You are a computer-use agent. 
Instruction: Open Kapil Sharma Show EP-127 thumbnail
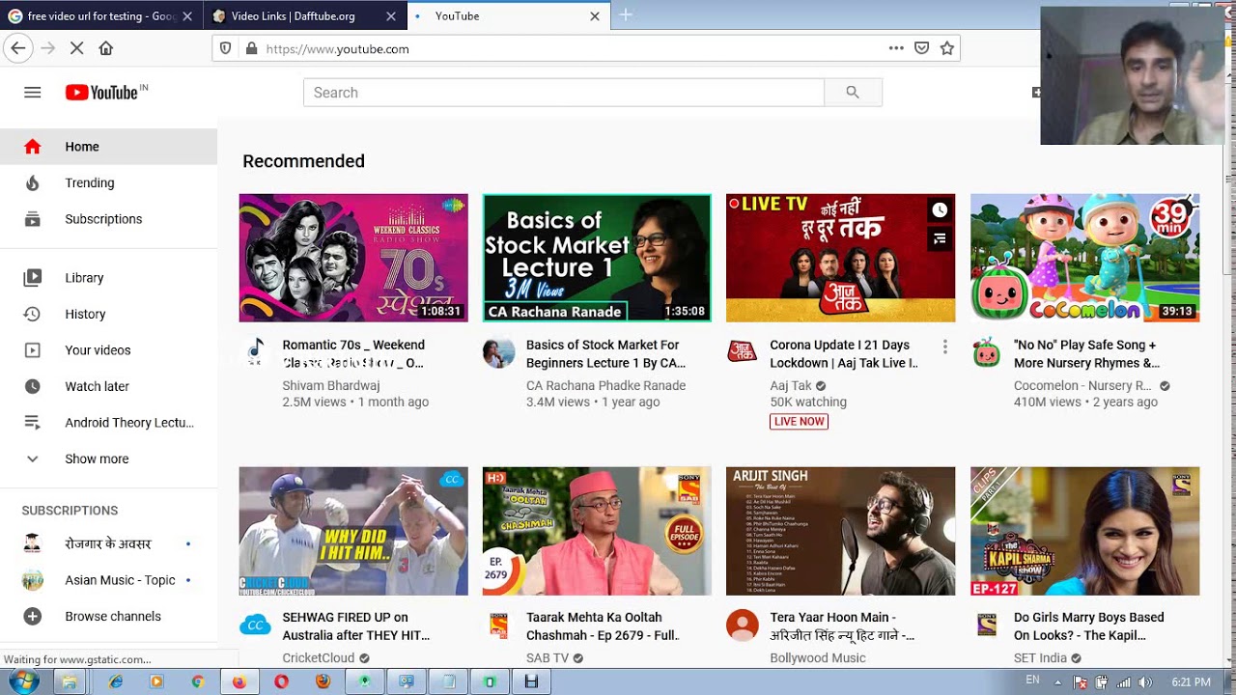(x=1085, y=531)
